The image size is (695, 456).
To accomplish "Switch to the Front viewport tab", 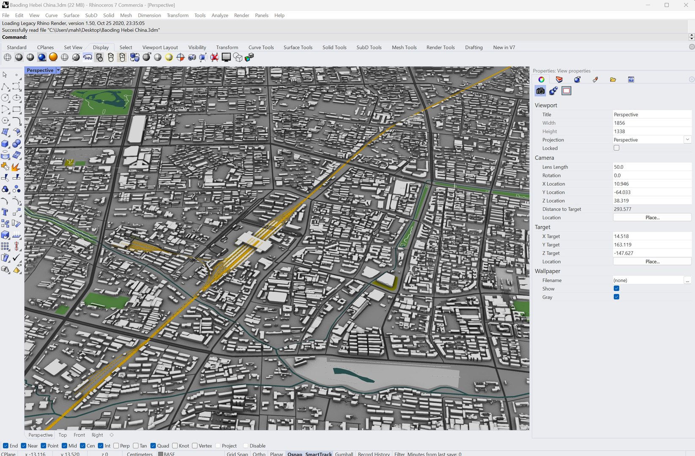I will (79, 435).
